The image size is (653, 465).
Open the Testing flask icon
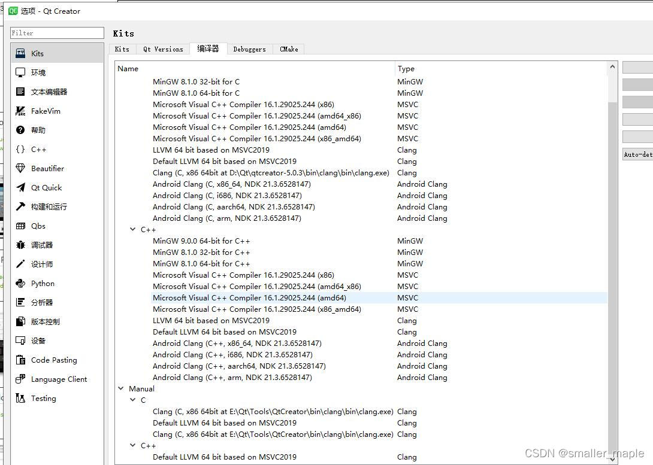20,398
